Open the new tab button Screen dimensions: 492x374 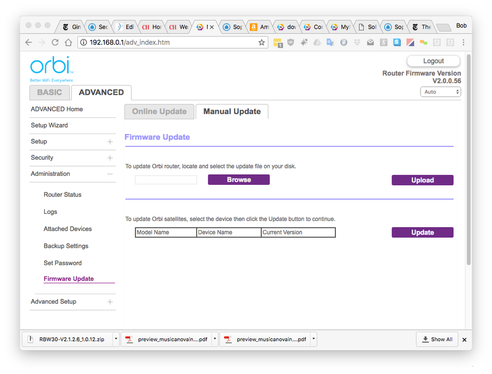(443, 28)
